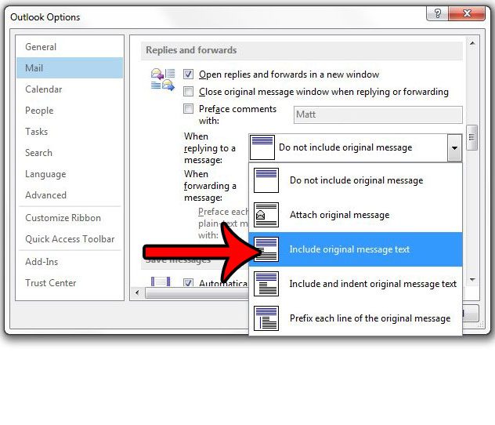Go to Customize Ribbon settings
This screenshot has width=495, height=425.
tap(63, 218)
